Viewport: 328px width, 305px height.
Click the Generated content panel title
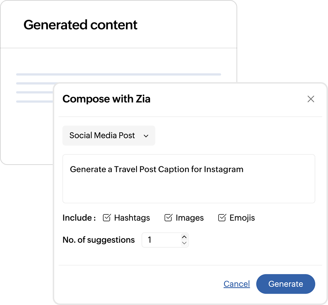click(x=80, y=25)
